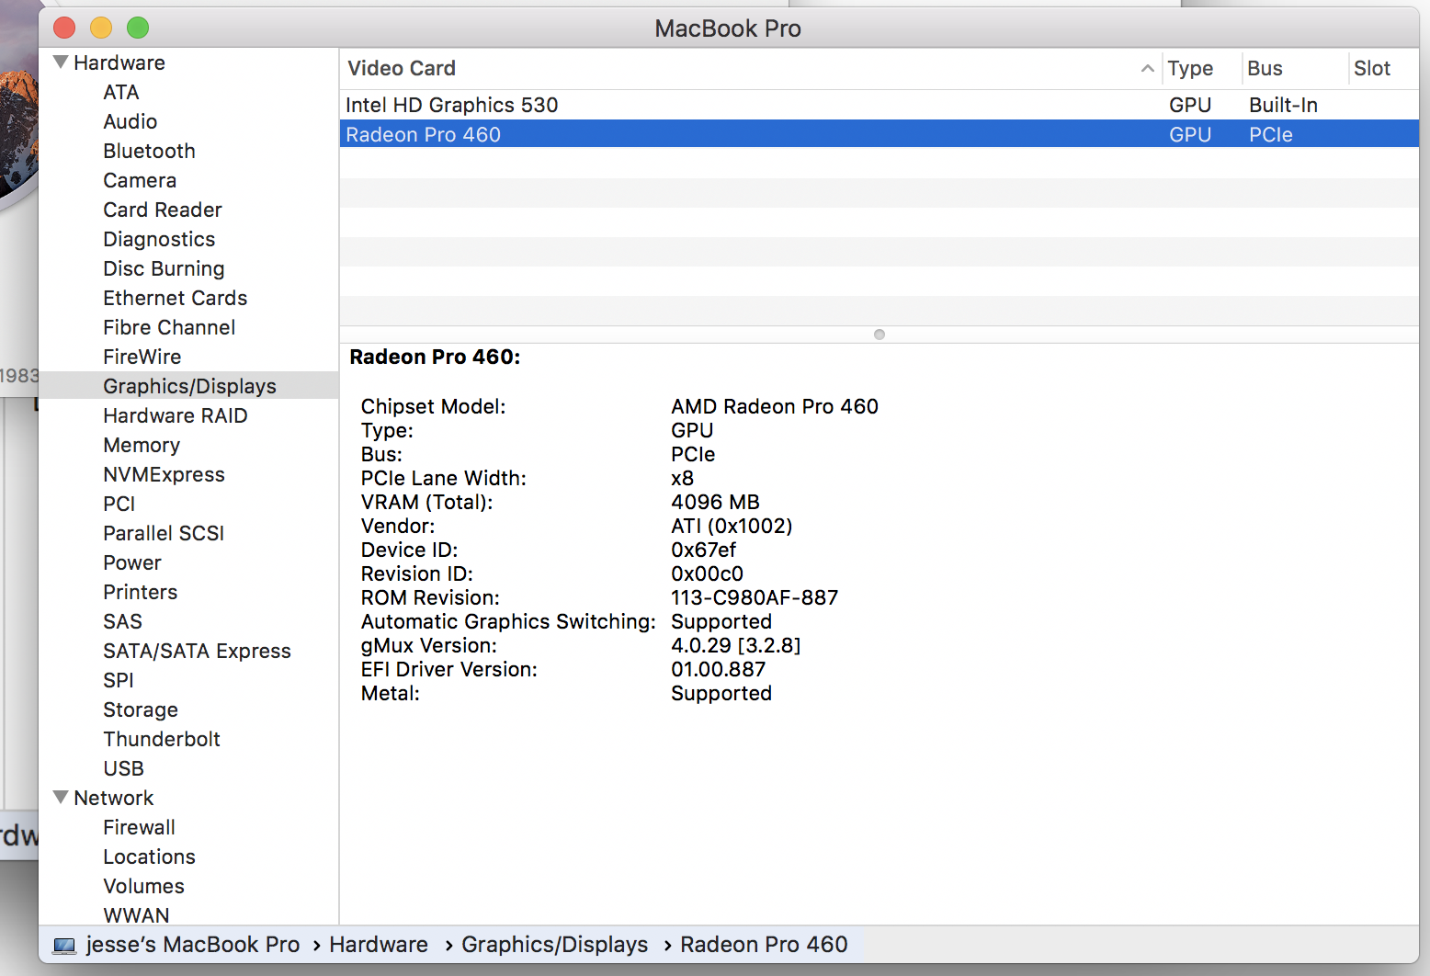The image size is (1430, 976).
Task: Click the Hardware category label
Action: pyautogui.click(x=119, y=62)
